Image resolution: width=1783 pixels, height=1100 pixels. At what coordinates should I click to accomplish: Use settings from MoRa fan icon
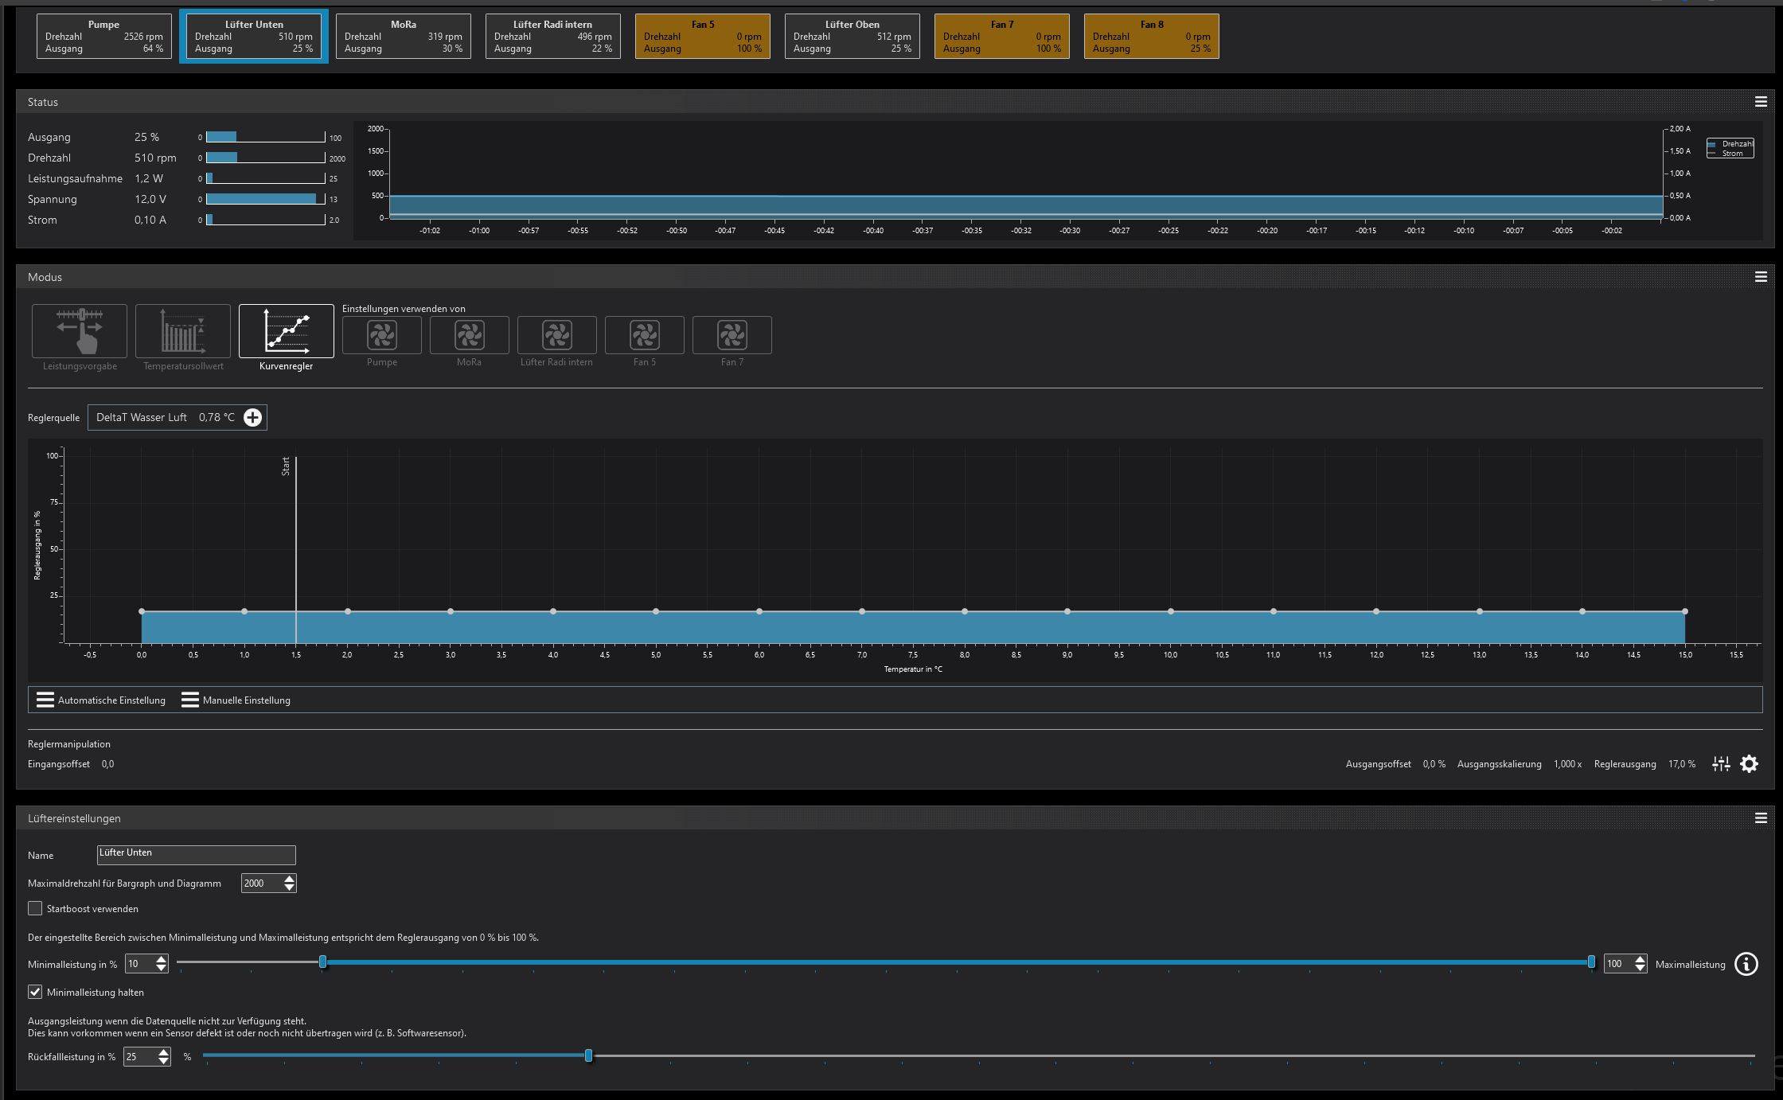[x=470, y=335]
